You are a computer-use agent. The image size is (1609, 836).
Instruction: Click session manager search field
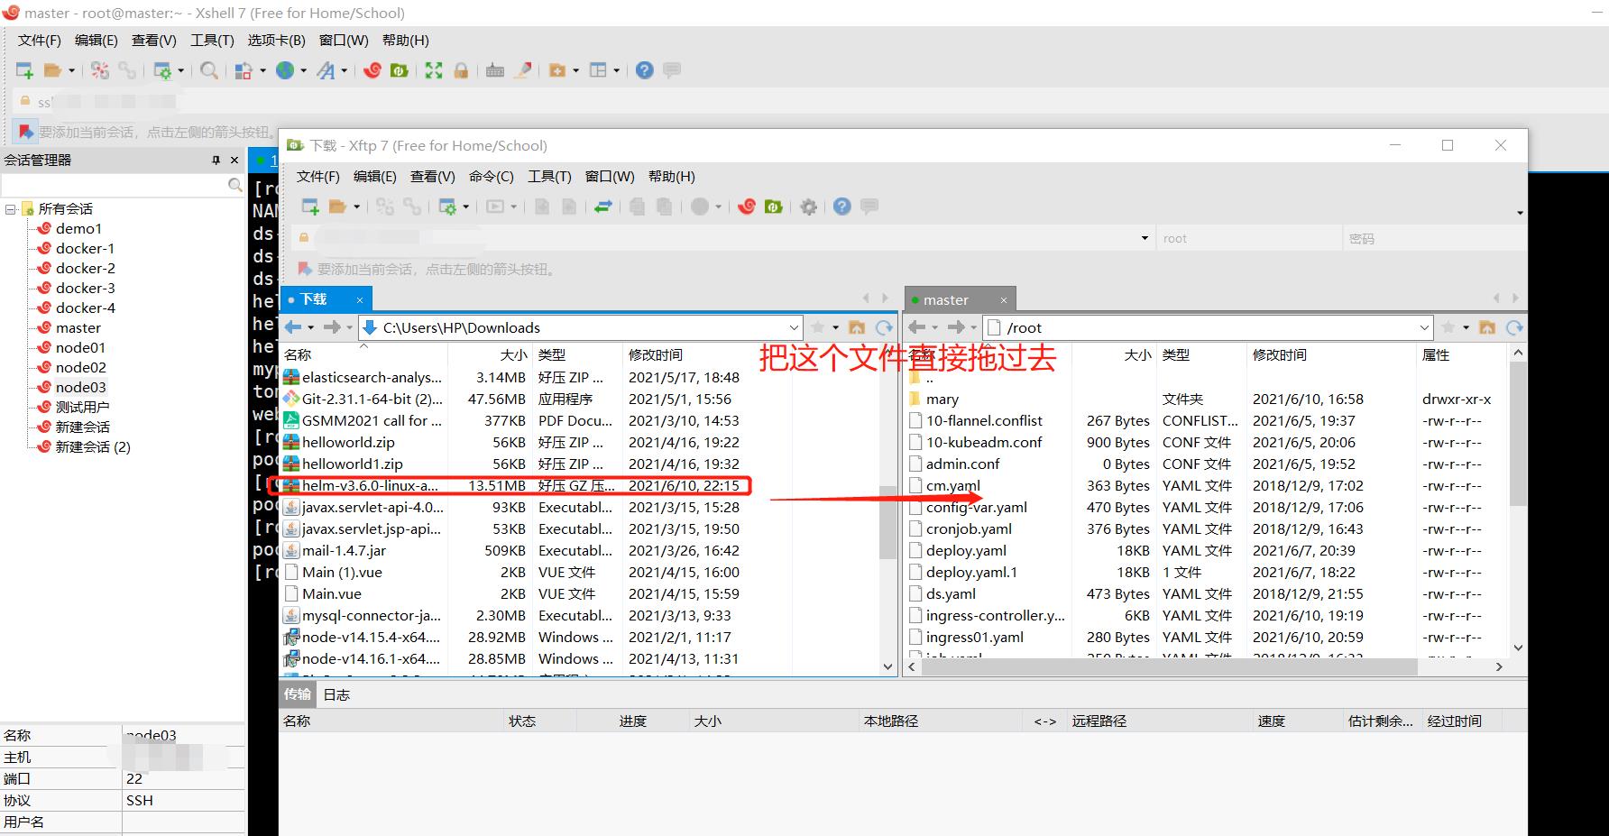pos(115,184)
